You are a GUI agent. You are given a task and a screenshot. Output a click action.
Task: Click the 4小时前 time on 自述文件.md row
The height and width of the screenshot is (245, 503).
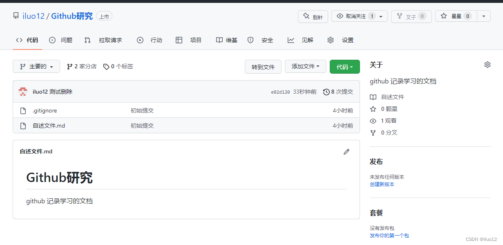point(343,126)
